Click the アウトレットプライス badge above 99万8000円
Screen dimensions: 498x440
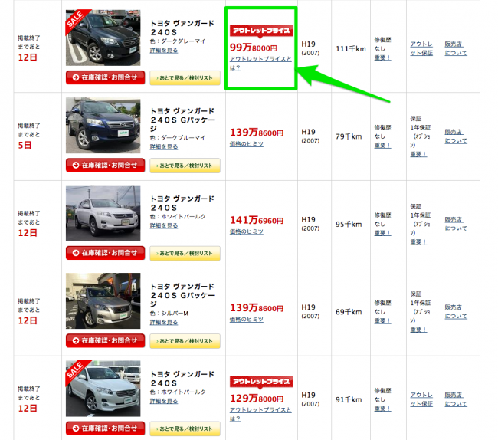pyautogui.click(x=260, y=31)
